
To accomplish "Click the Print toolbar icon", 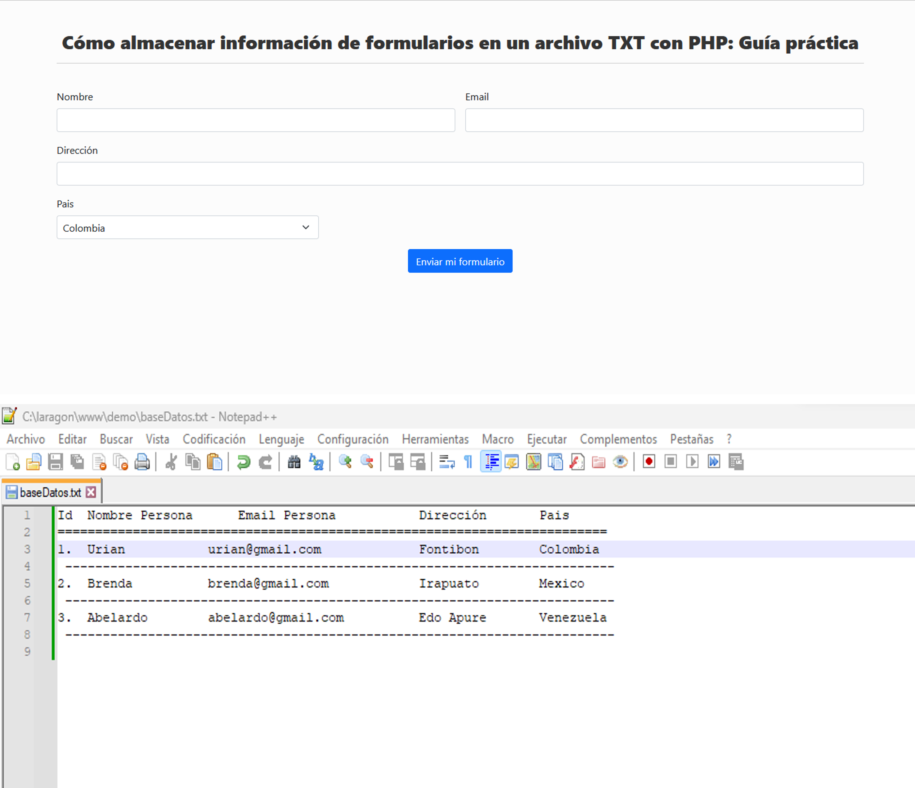I will [142, 462].
